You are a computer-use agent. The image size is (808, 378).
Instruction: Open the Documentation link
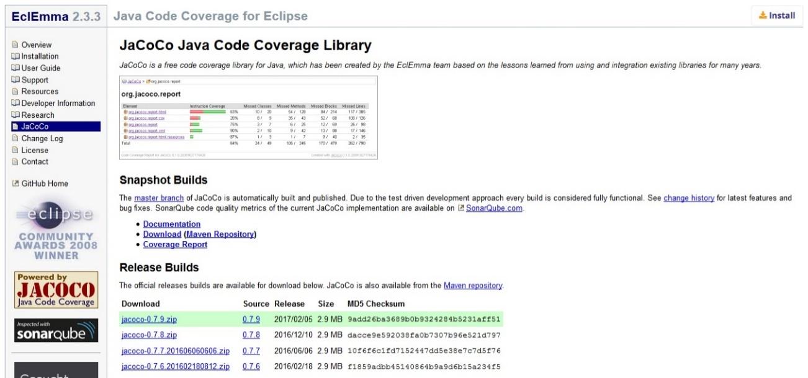click(172, 224)
